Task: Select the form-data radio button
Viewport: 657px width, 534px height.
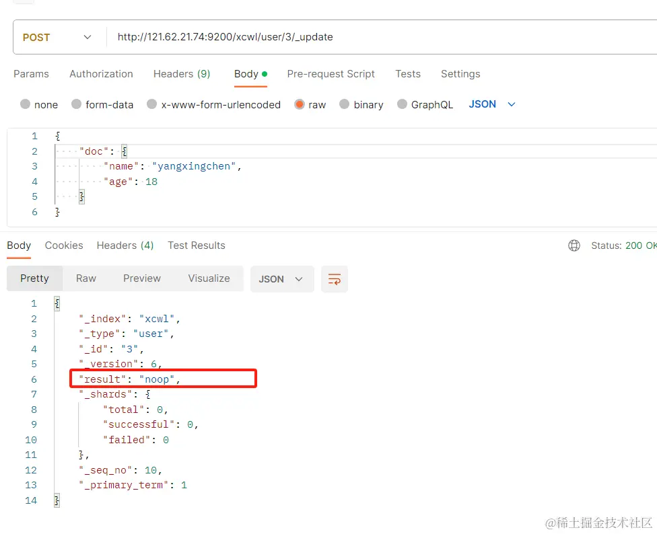Action: [76, 104]
